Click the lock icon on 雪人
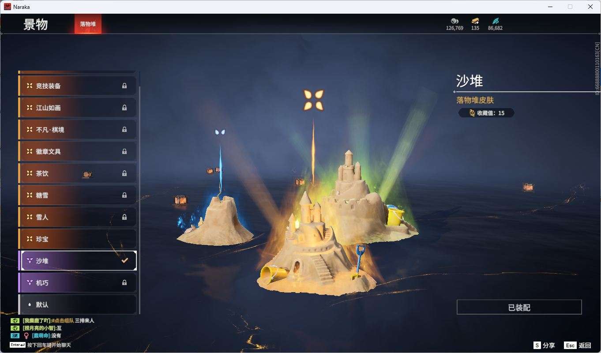Viewport: 601px width, 353px height. [124, 217]
